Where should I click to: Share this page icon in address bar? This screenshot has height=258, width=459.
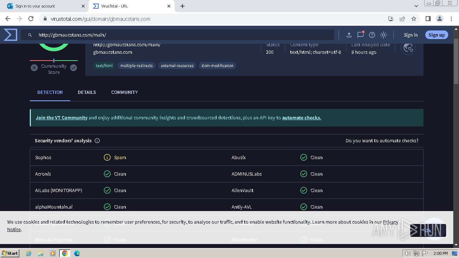pyautogui.click(x=402, y=19)
